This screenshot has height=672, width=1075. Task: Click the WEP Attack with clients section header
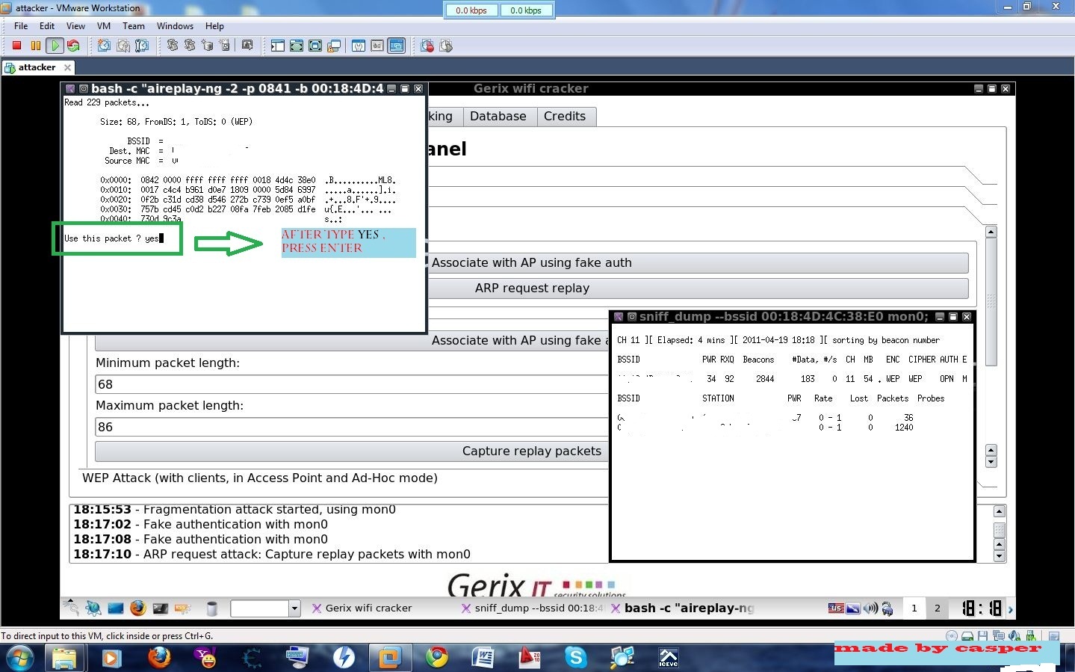tap(260, 478)
